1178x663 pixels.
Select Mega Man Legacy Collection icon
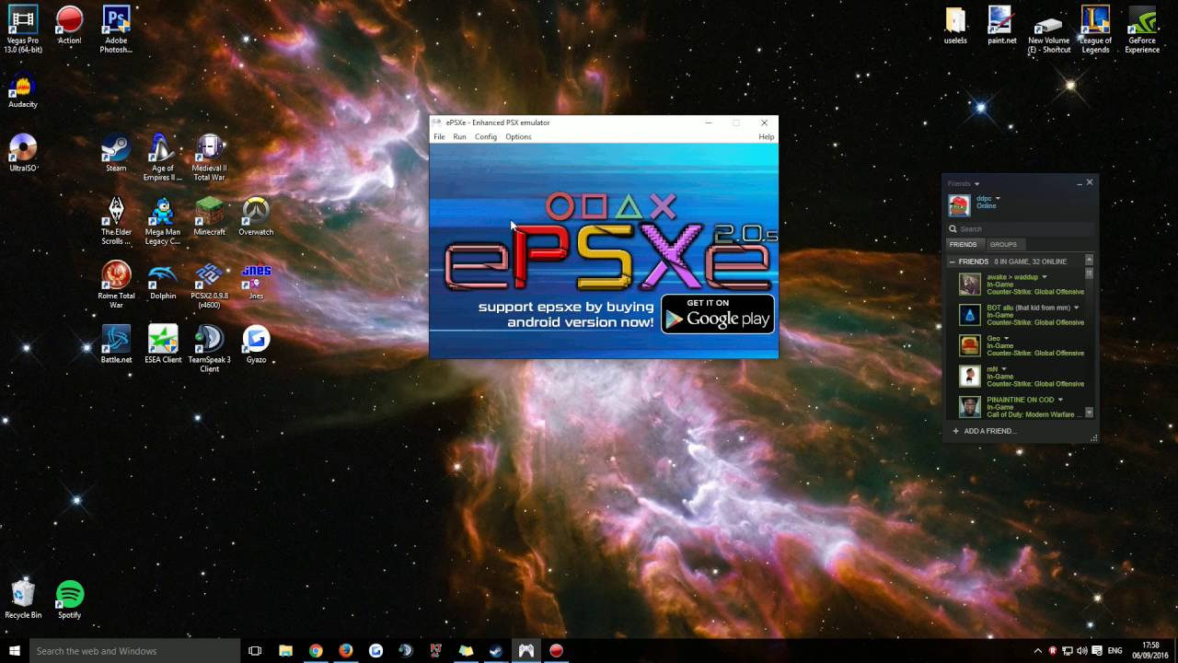pos(163,221)
